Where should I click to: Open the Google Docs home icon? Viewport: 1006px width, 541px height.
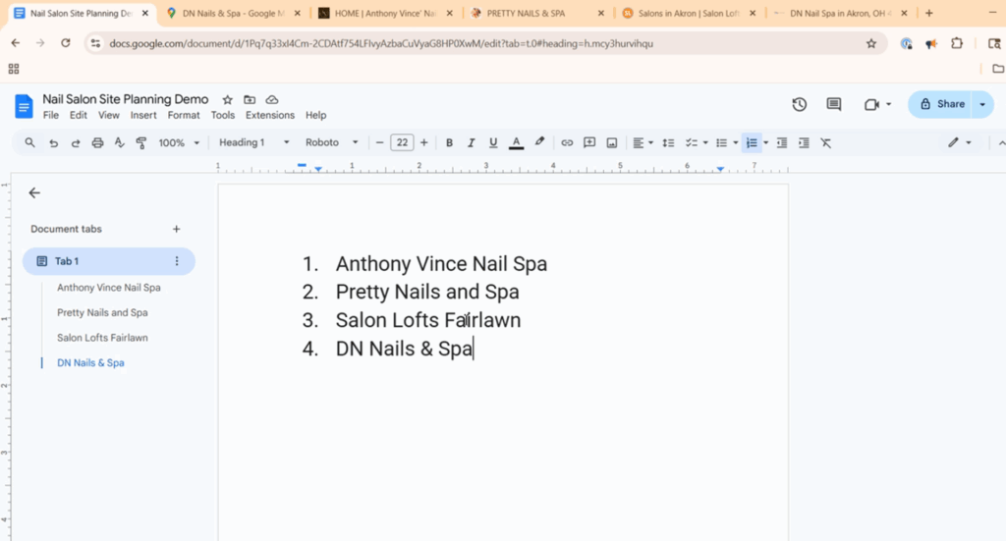[24, 106]
